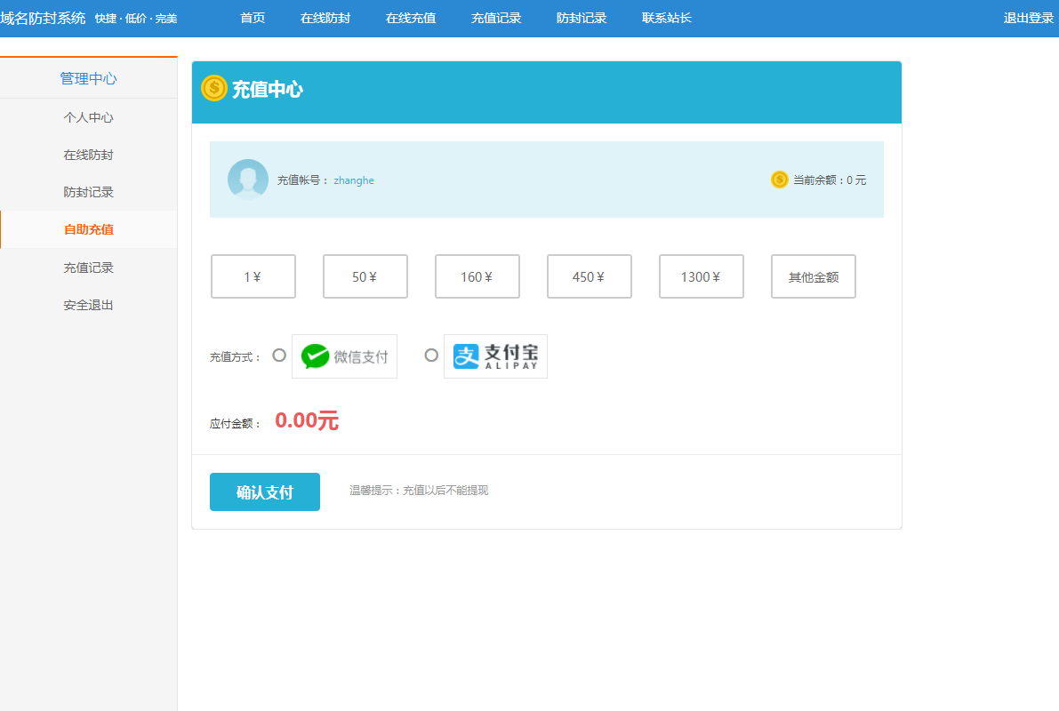Screen dimensions: 1059x711
Task: Choose the 1 ¥ recharge amount
Action: click(x=253, y=276)
